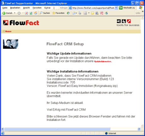Expand the Links toolbar chevron

point(142,11)
